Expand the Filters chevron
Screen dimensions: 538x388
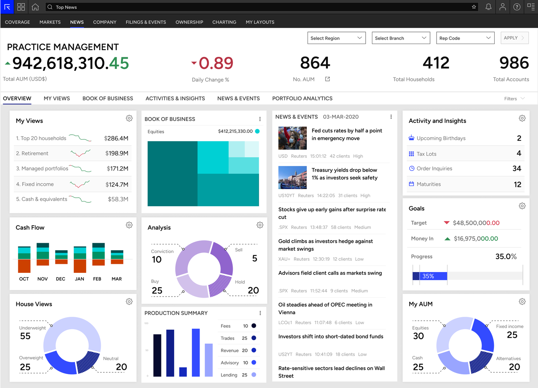523,98
